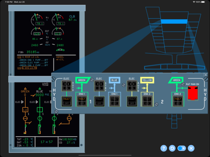Viewport: 210px width, 157px height.
Task: Close the HYD overhead panel popup
Action: pyautogui.click(x=206, y=75)
